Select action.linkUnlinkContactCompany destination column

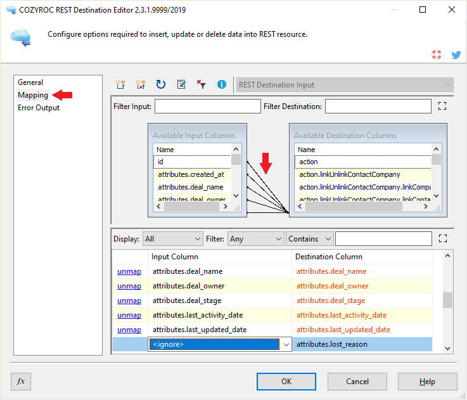(362, 175)
